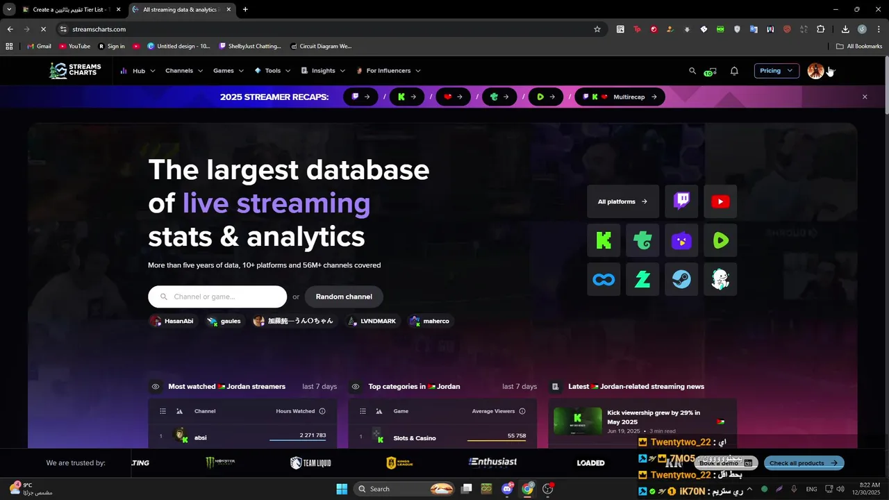
Task: Open the Slots & Casino category row
Action: click(x=442, y=437)
